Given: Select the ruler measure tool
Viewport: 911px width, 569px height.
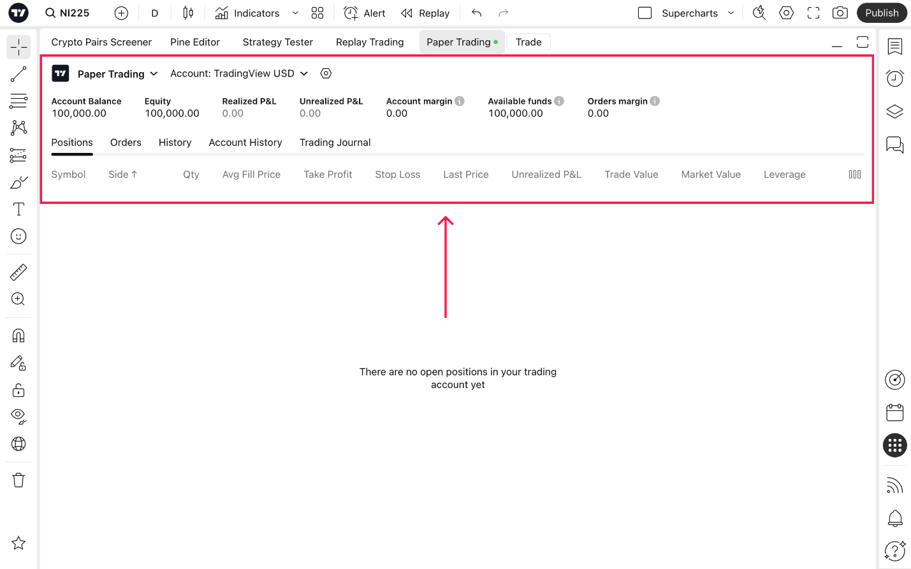Looking at the screenshot, I should click(18, 273).
